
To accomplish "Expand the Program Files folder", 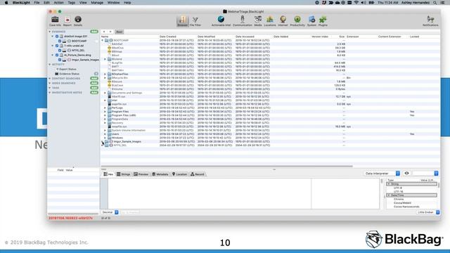I will 105,112.
